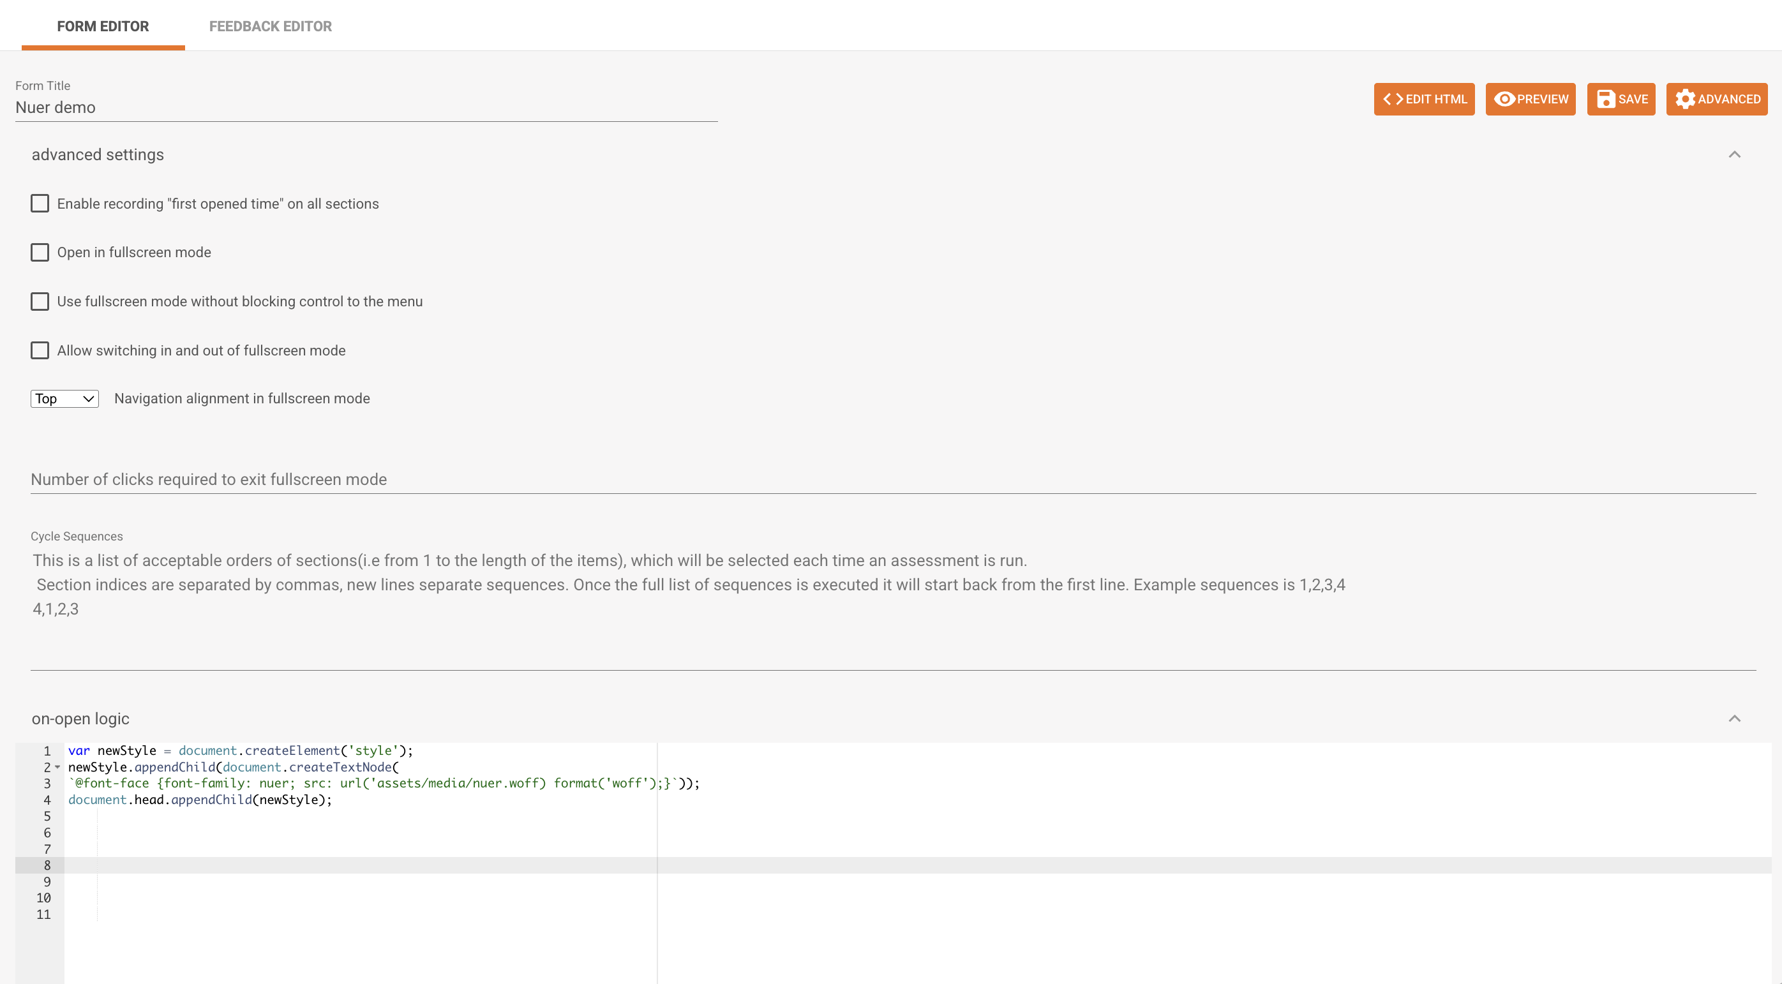Click line number 11 in the gutter

43,915
